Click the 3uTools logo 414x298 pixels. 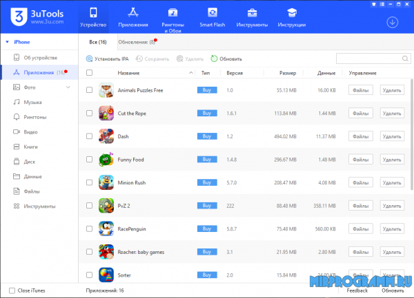(37, 17)
